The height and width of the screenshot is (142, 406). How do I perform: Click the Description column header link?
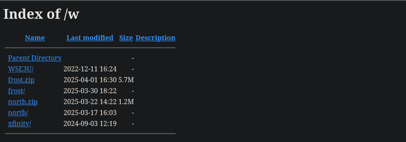tap(155, 38)
